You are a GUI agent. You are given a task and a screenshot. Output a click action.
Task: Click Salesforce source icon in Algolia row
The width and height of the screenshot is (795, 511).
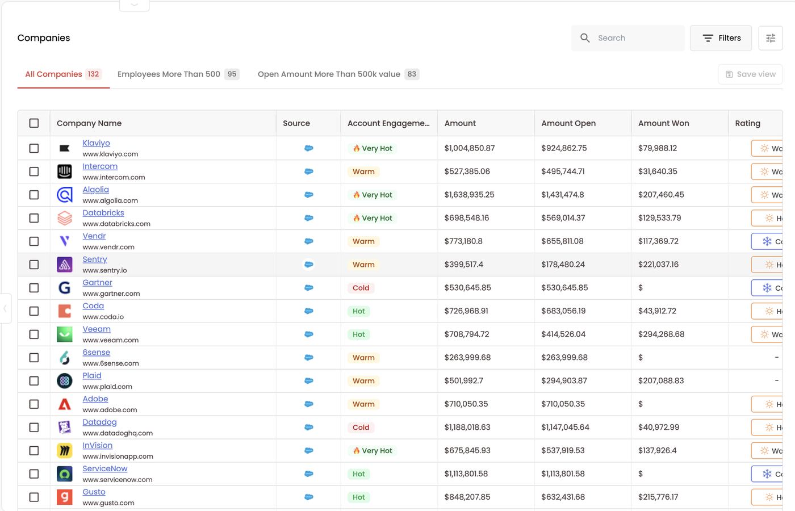tap(309, 195)
